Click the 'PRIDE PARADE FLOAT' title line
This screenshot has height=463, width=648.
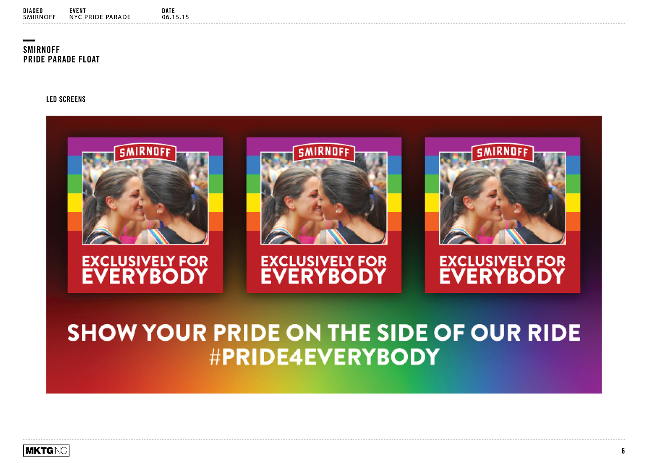pyautogui.click(x=61, y=59)
